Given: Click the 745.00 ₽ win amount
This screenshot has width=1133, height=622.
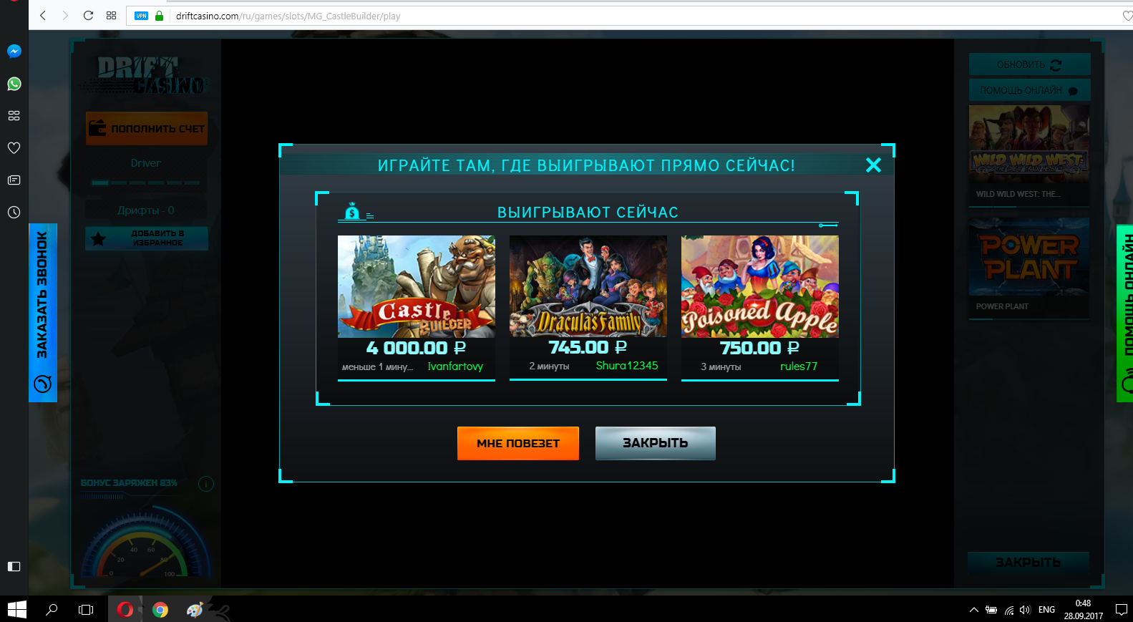Looking at the screenshot, I should pyautogui.click(x=588, y=347).
